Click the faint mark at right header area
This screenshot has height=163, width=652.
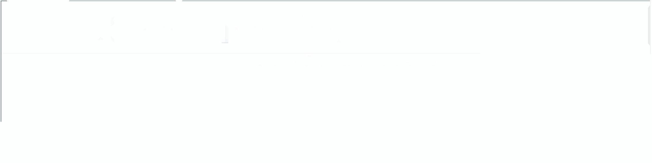coord(339,41)
